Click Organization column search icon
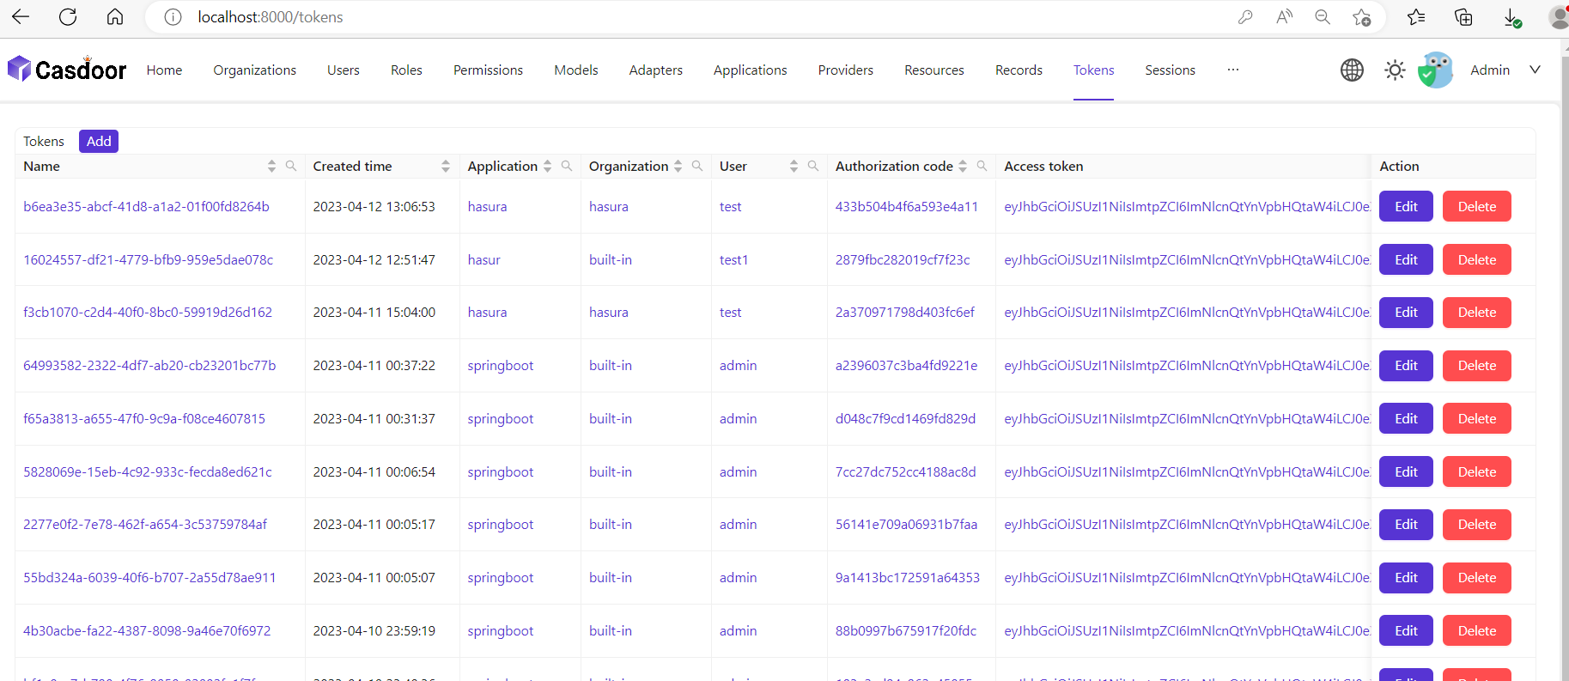Viewport: 1569px width, 681px height. [x=697, y=166]
